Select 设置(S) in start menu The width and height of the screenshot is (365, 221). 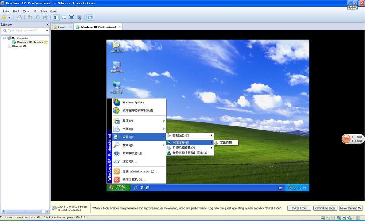click(x=139, y=137)
